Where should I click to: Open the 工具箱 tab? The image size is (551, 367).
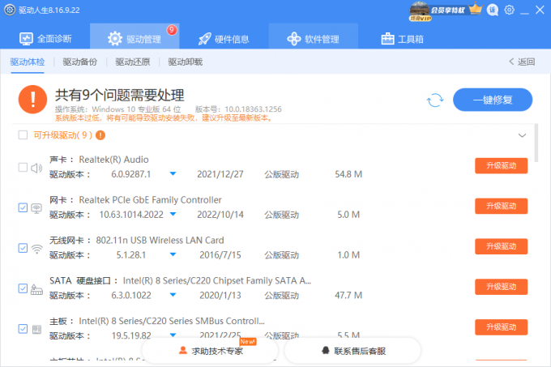point(403,39)
